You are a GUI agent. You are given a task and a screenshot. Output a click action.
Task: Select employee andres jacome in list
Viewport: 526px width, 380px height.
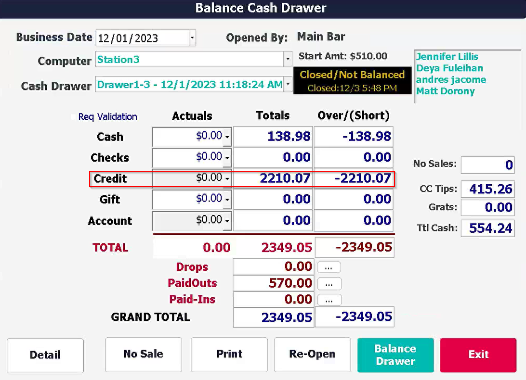click(x=451, y=79)
